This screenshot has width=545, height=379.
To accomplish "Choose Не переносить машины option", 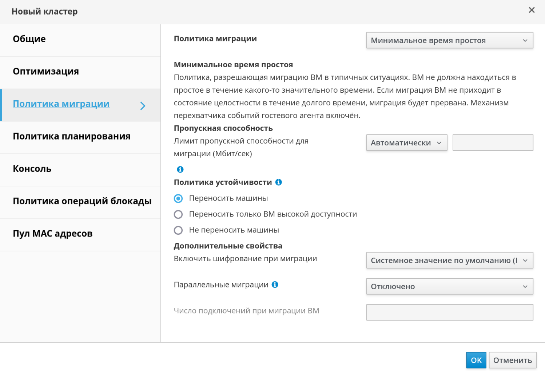I will (x=178, y=230).
